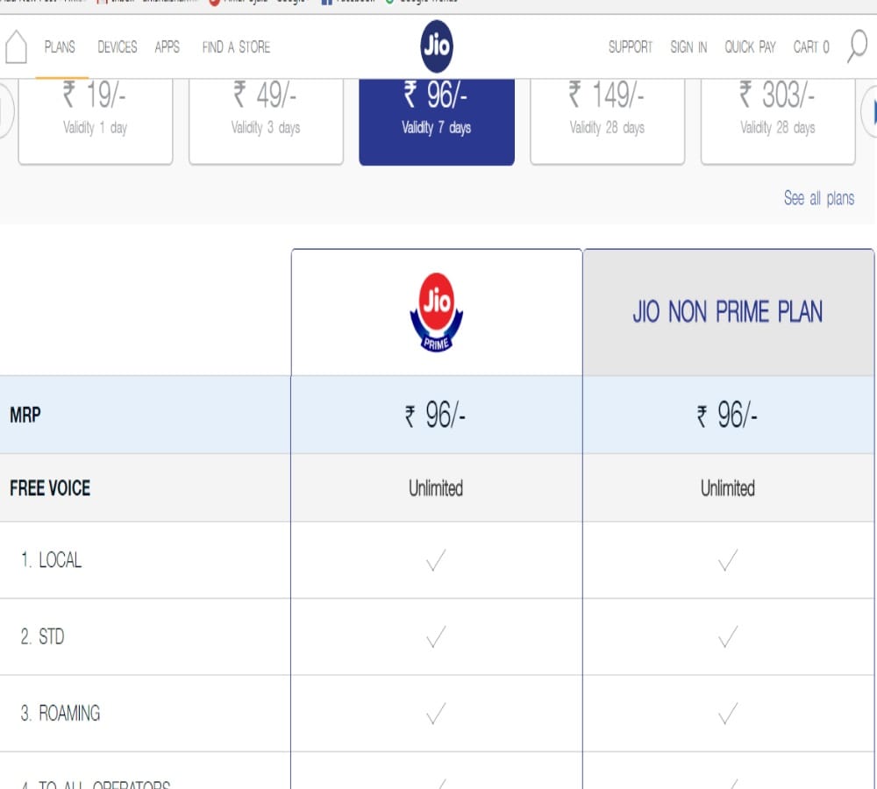Open the Devices menu
The image size is (877, 789).
tap(118, 47)
